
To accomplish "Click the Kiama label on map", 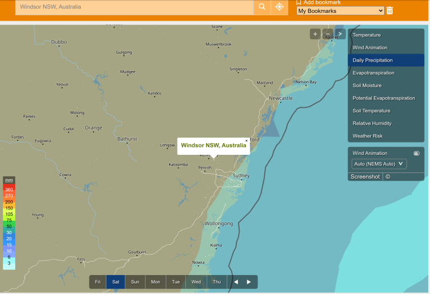I will [216, 245].
